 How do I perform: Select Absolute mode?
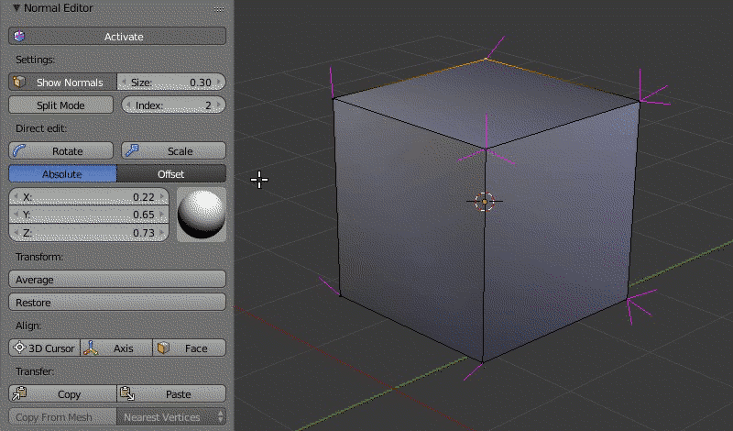62,174
